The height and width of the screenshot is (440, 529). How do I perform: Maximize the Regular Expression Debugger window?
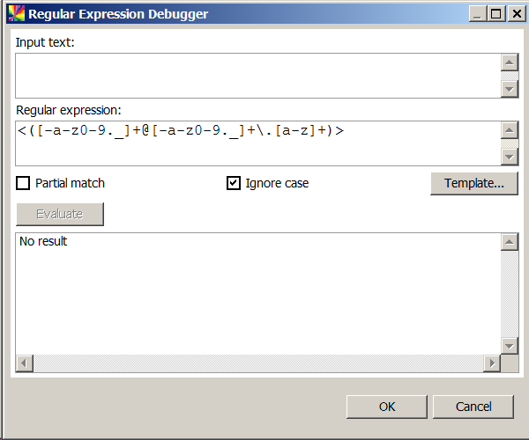tap(496, 14)
